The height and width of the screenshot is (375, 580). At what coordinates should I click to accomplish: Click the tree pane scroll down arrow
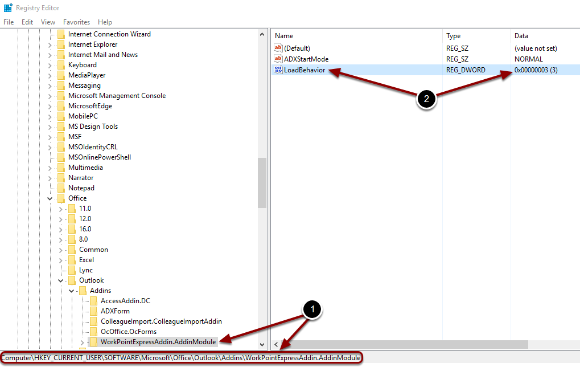point(262,344)
